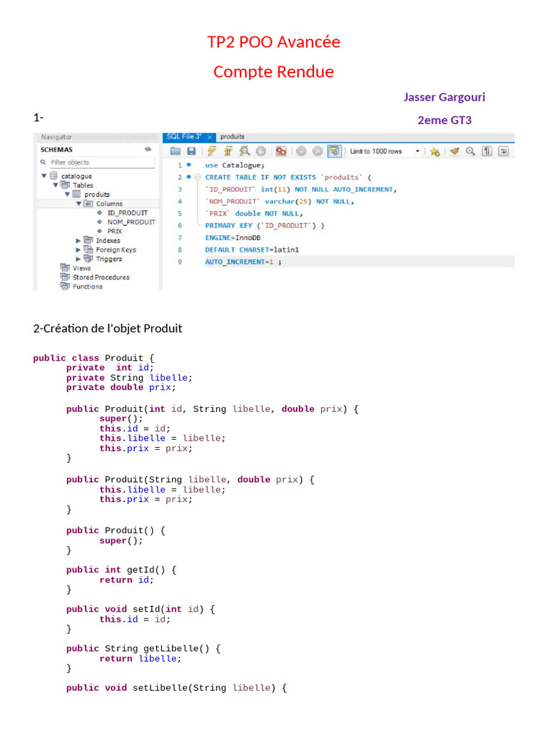Switch to the SQL File 3 tab

183,136
